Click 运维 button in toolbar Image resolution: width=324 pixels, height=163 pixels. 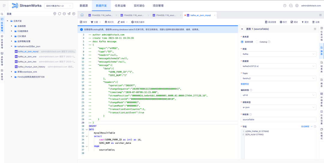pyautogui.click(x=316, y=22)
